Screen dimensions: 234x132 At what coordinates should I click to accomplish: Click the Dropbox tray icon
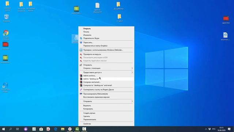click(210, 129)
